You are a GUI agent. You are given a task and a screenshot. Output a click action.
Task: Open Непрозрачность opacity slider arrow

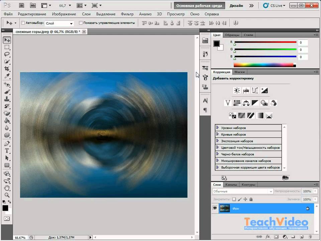tap(315, 191)
